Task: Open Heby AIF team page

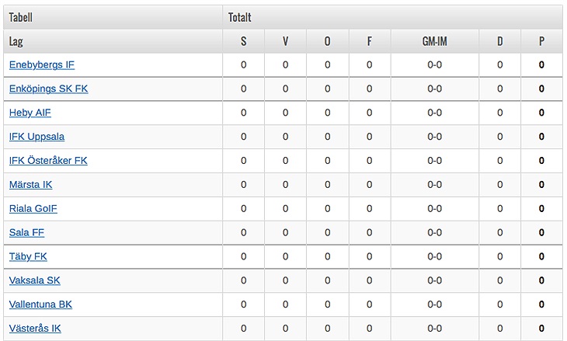Action: point(30,113)
